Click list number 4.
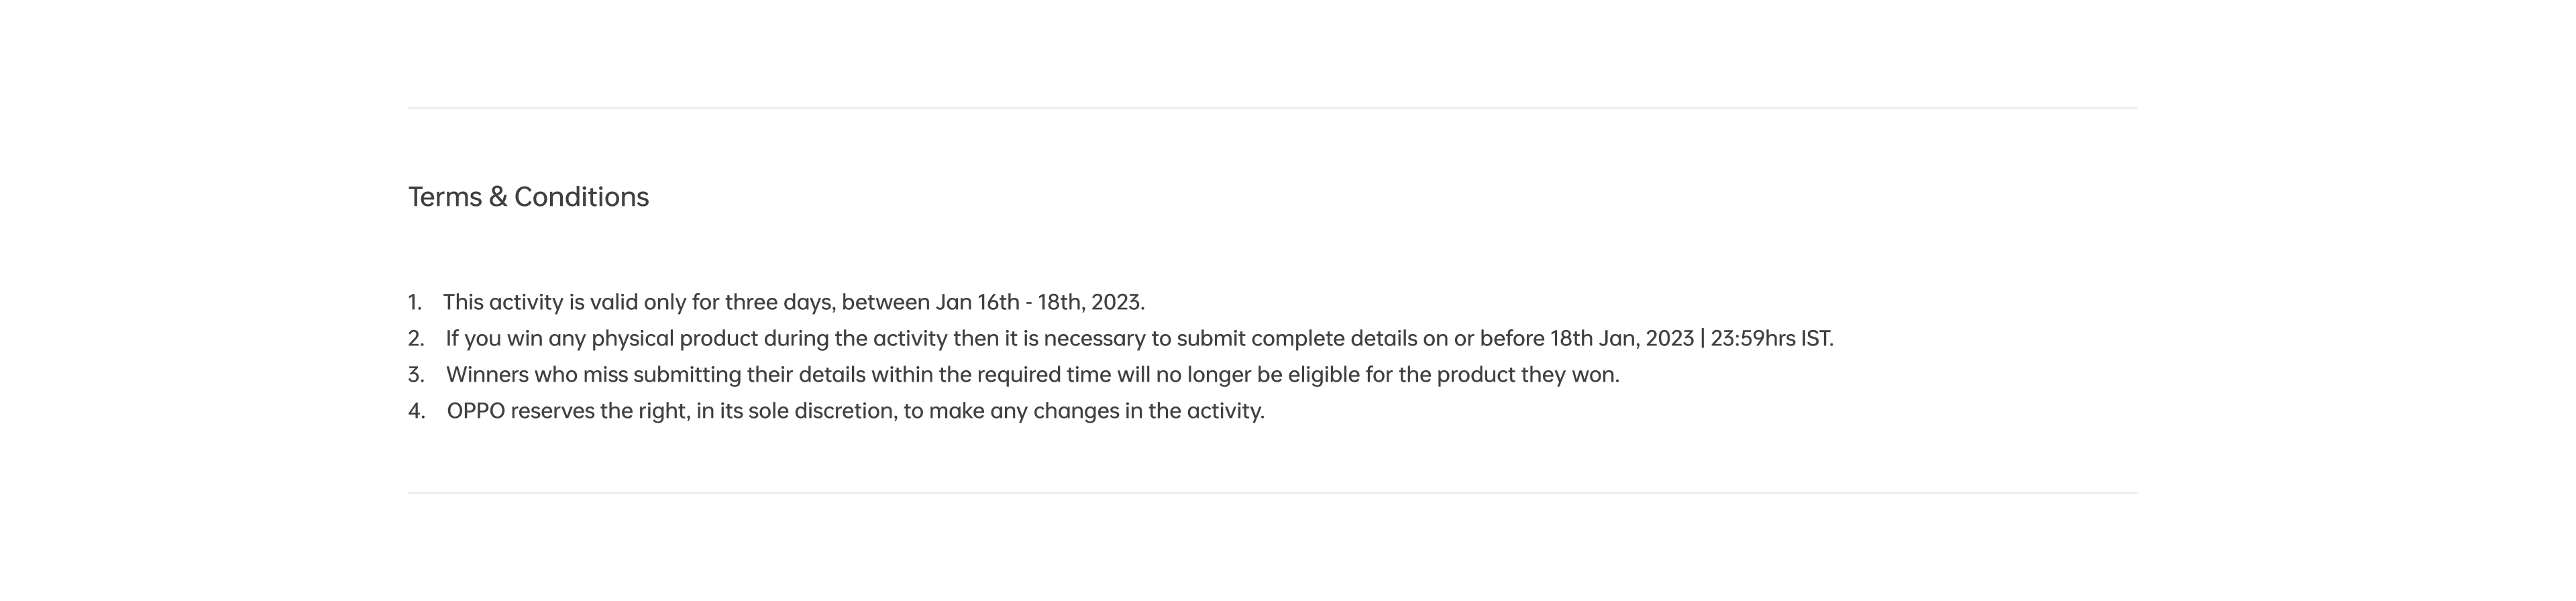The width and height of the screenshot is (2576, 601). pos(416,411)
